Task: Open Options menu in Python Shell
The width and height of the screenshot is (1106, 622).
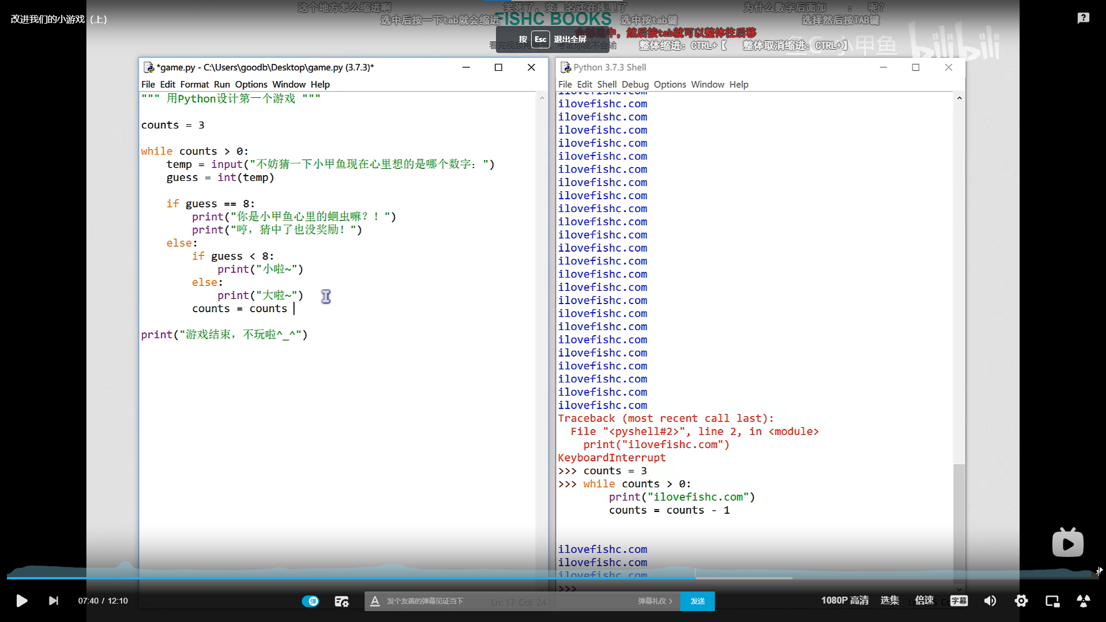Action: 670,84
